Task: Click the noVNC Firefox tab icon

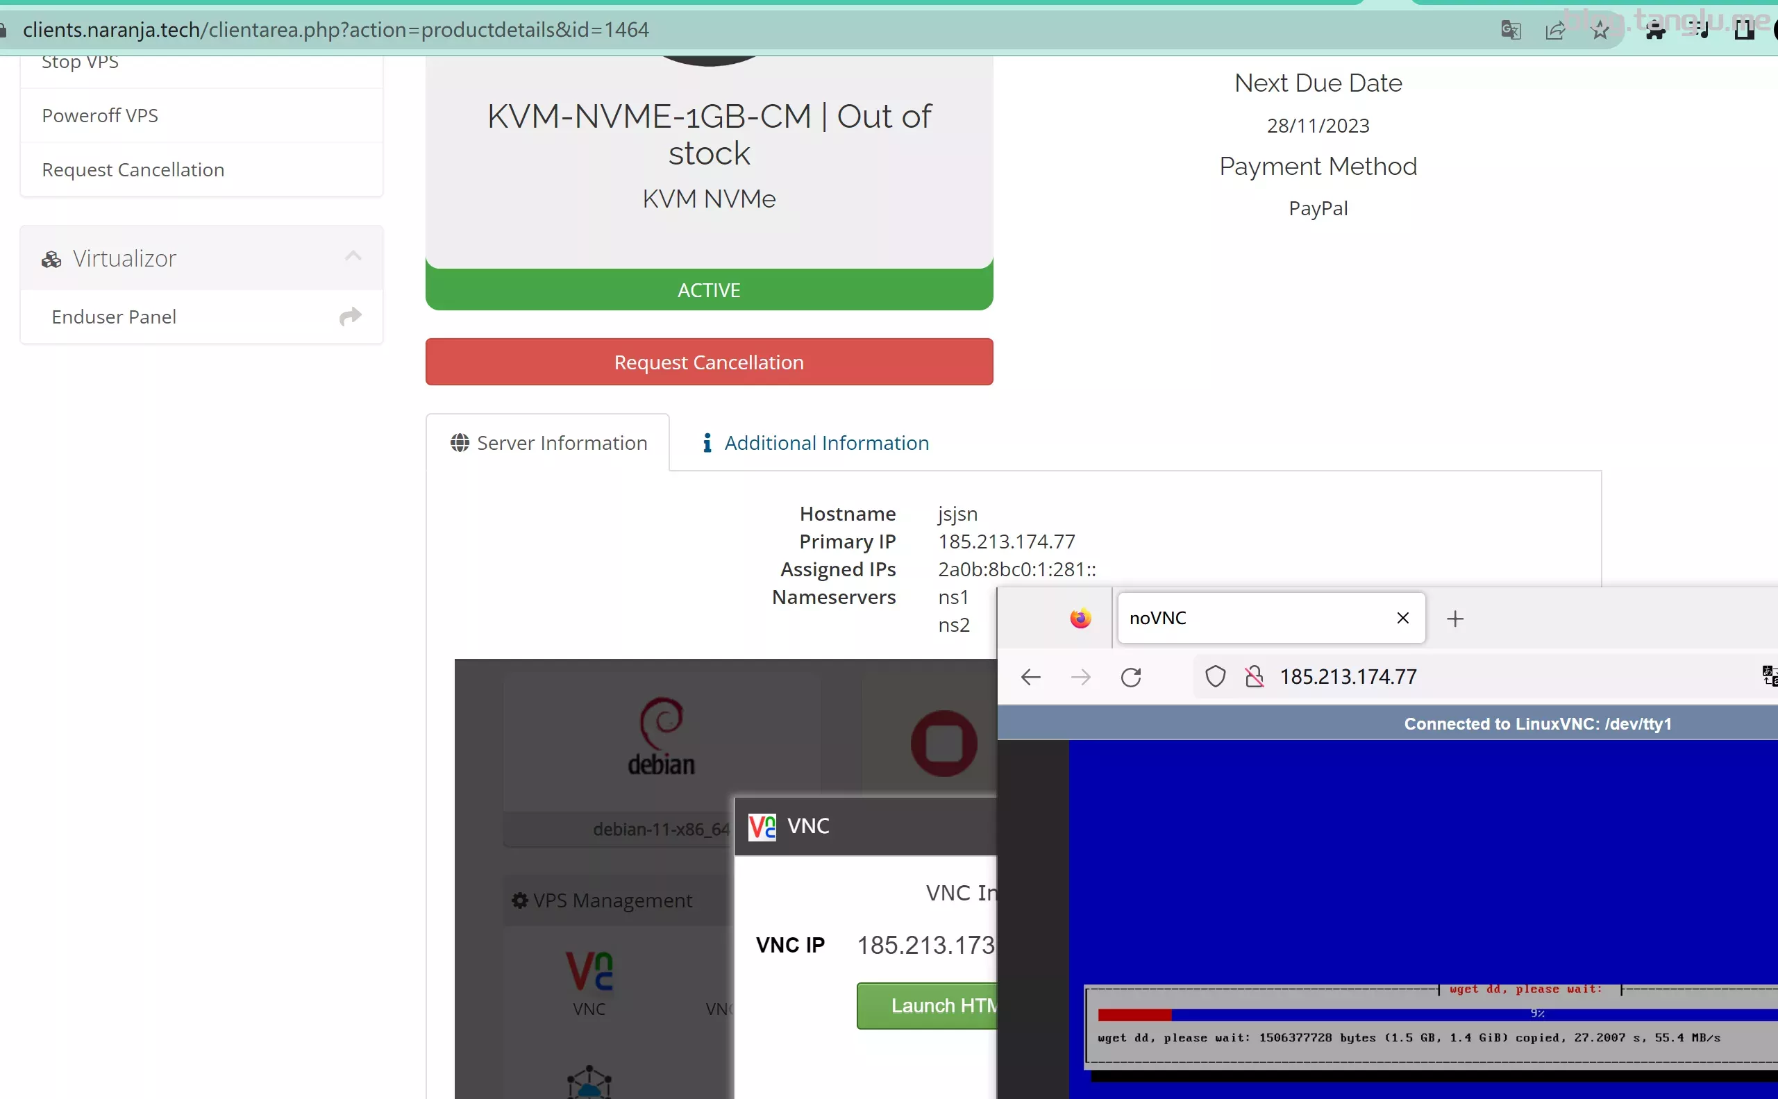Action: [1080, 617]
